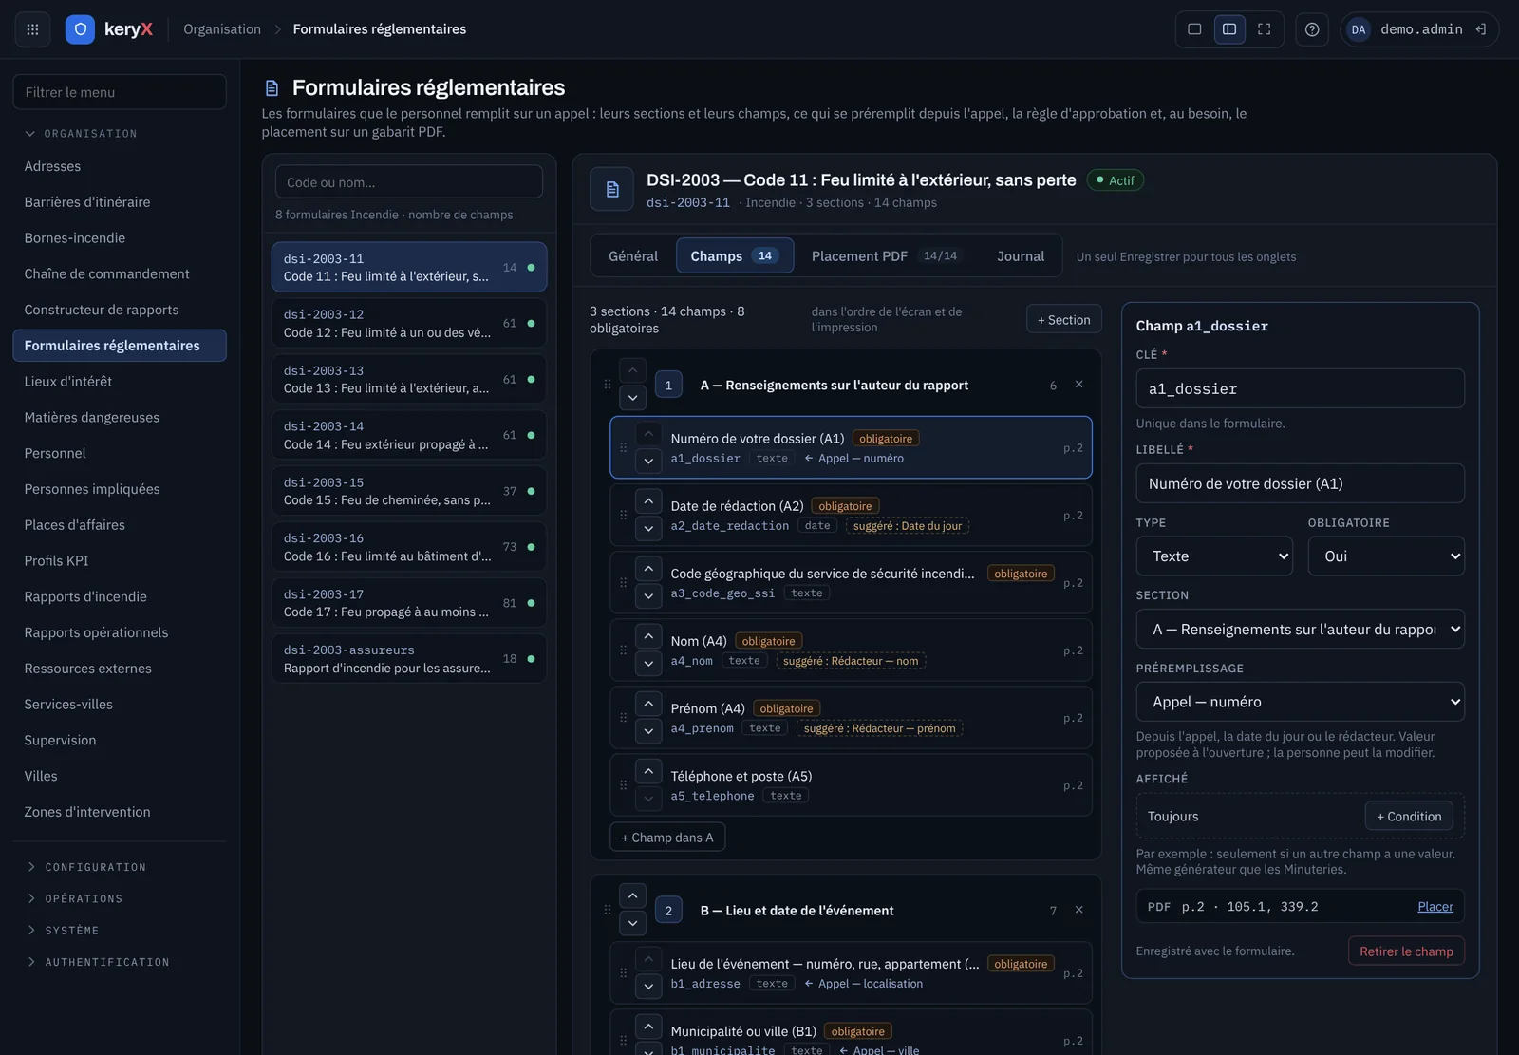Screen dimensions: 1519x1055
Task: Focus the Filtrer le menu input
Action: (x=120, y=92)
